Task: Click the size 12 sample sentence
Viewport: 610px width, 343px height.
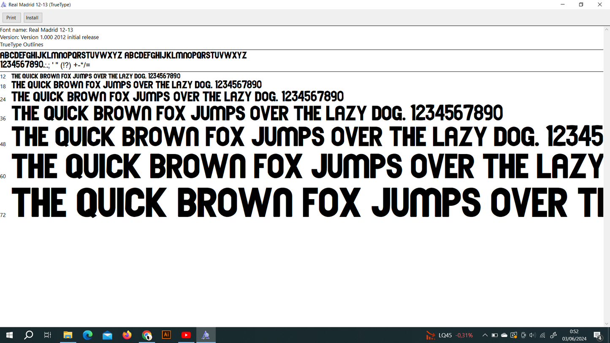Action: [x=96, y=76]
